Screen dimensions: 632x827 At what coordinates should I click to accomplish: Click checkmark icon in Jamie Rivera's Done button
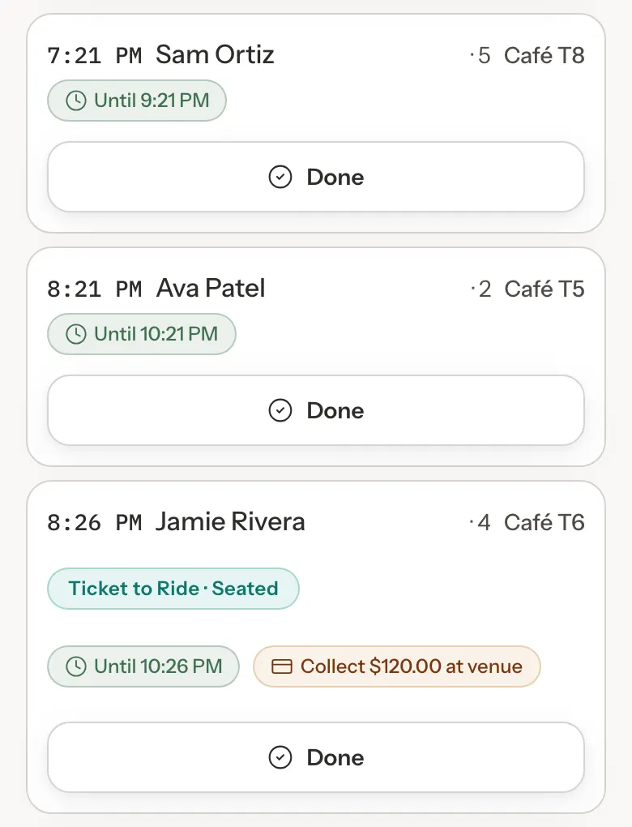[280, 758]
